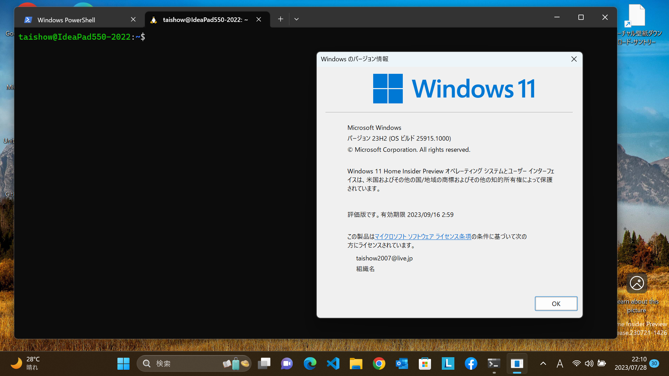Open notifications badge showing 30
This screenshot has height=376, width=669.
click(x=654, y=363)
